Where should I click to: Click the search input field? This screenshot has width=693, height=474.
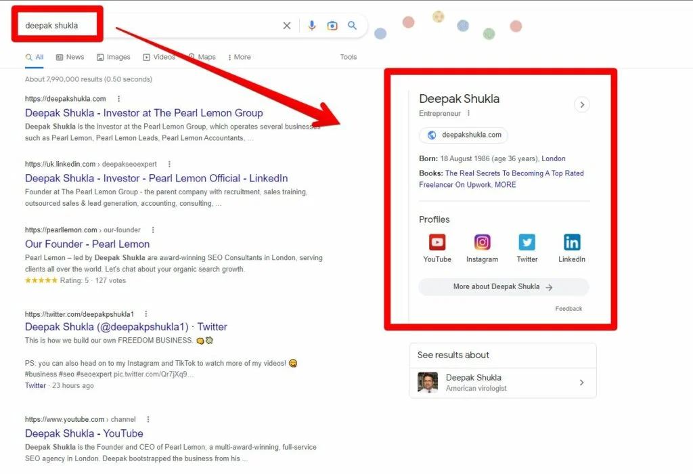pyautogui.click(x=150, y=26)
